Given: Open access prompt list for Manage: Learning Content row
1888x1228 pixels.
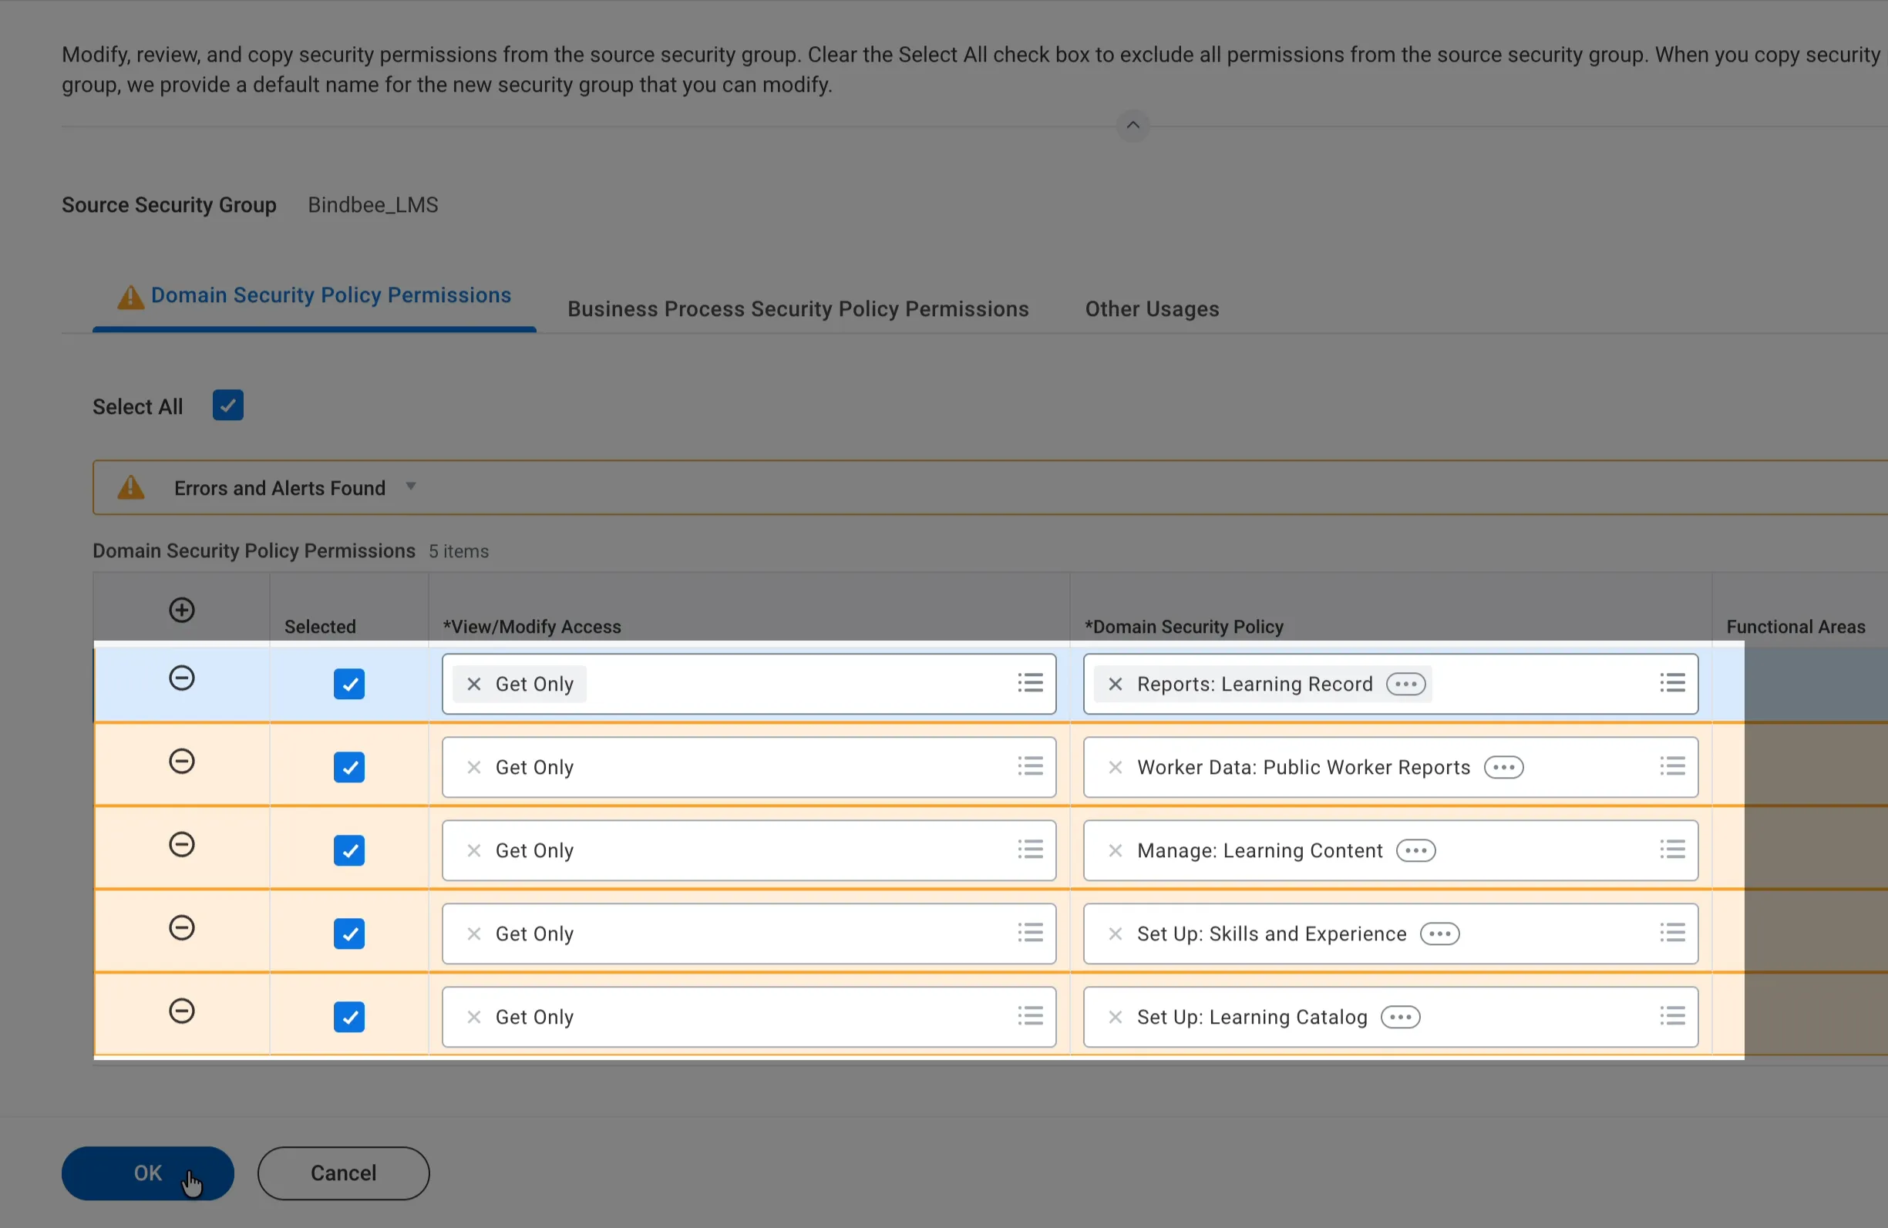Looking at the screenshot, I should (x=1031, y=850).
